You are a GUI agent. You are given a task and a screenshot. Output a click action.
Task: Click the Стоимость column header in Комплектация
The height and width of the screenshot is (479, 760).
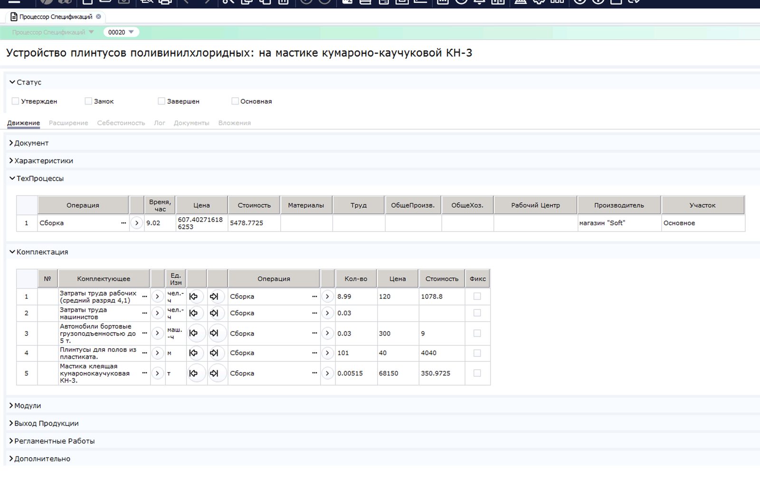click(x=442, y=279)
